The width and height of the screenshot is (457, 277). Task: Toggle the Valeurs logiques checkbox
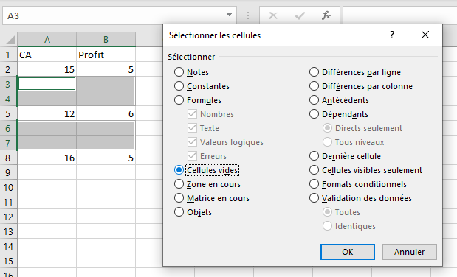tap(192, 142)
